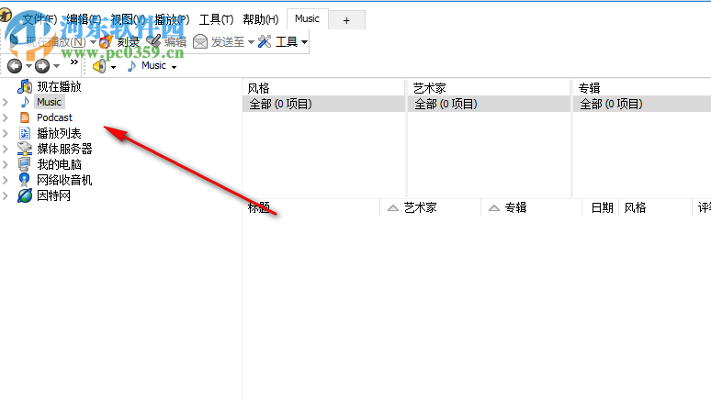The width and height of the screenshot is (711, 401).
Task: Expand the 媒体服务器 tree node
Action: [x=6, y=149]
